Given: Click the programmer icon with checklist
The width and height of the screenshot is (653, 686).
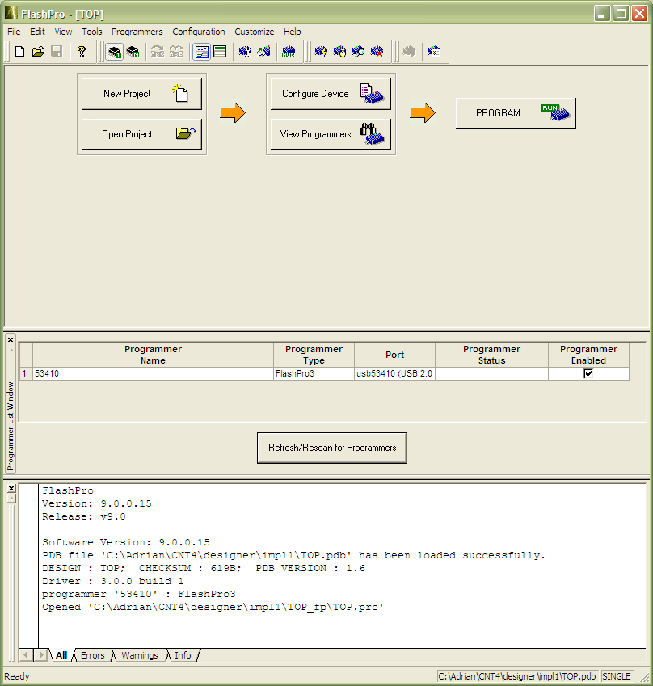Looking at the screenshot, I should coord(434,52).
